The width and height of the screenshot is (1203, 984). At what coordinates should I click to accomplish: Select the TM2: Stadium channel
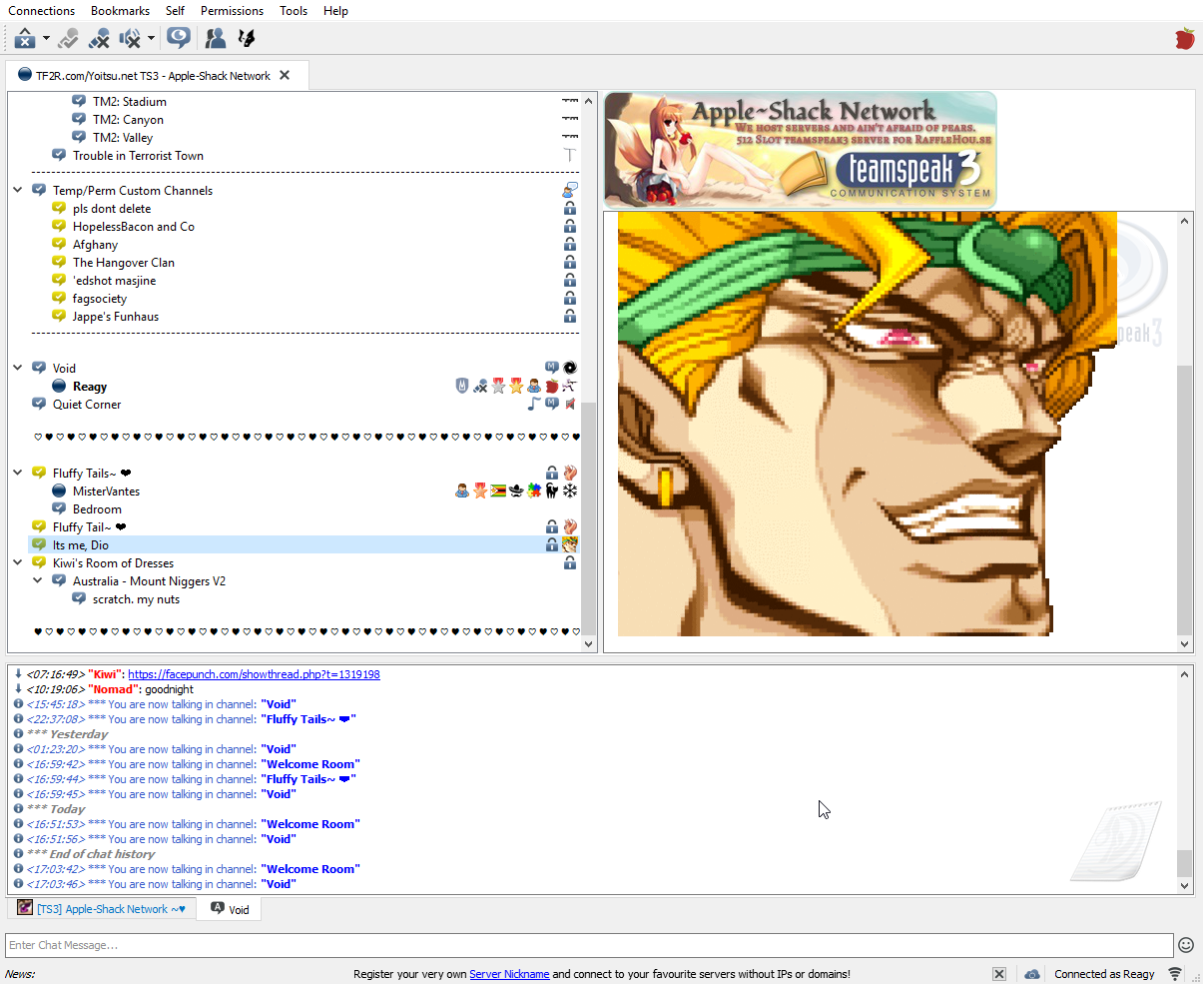tap(130, 101)
